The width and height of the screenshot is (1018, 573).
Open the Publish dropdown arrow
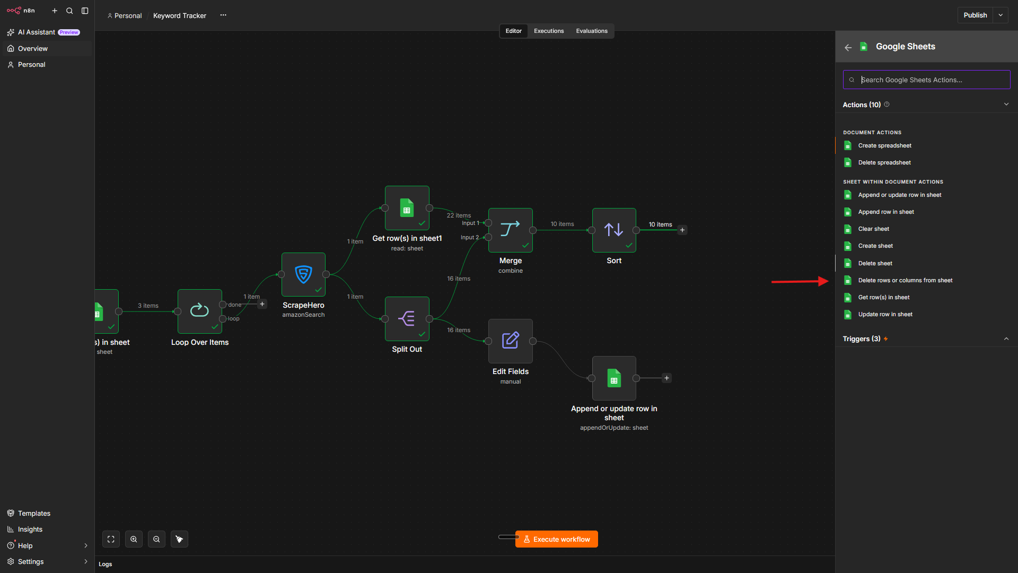tap(1001, 15)
